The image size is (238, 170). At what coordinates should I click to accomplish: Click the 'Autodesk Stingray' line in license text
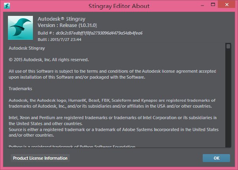27,48
